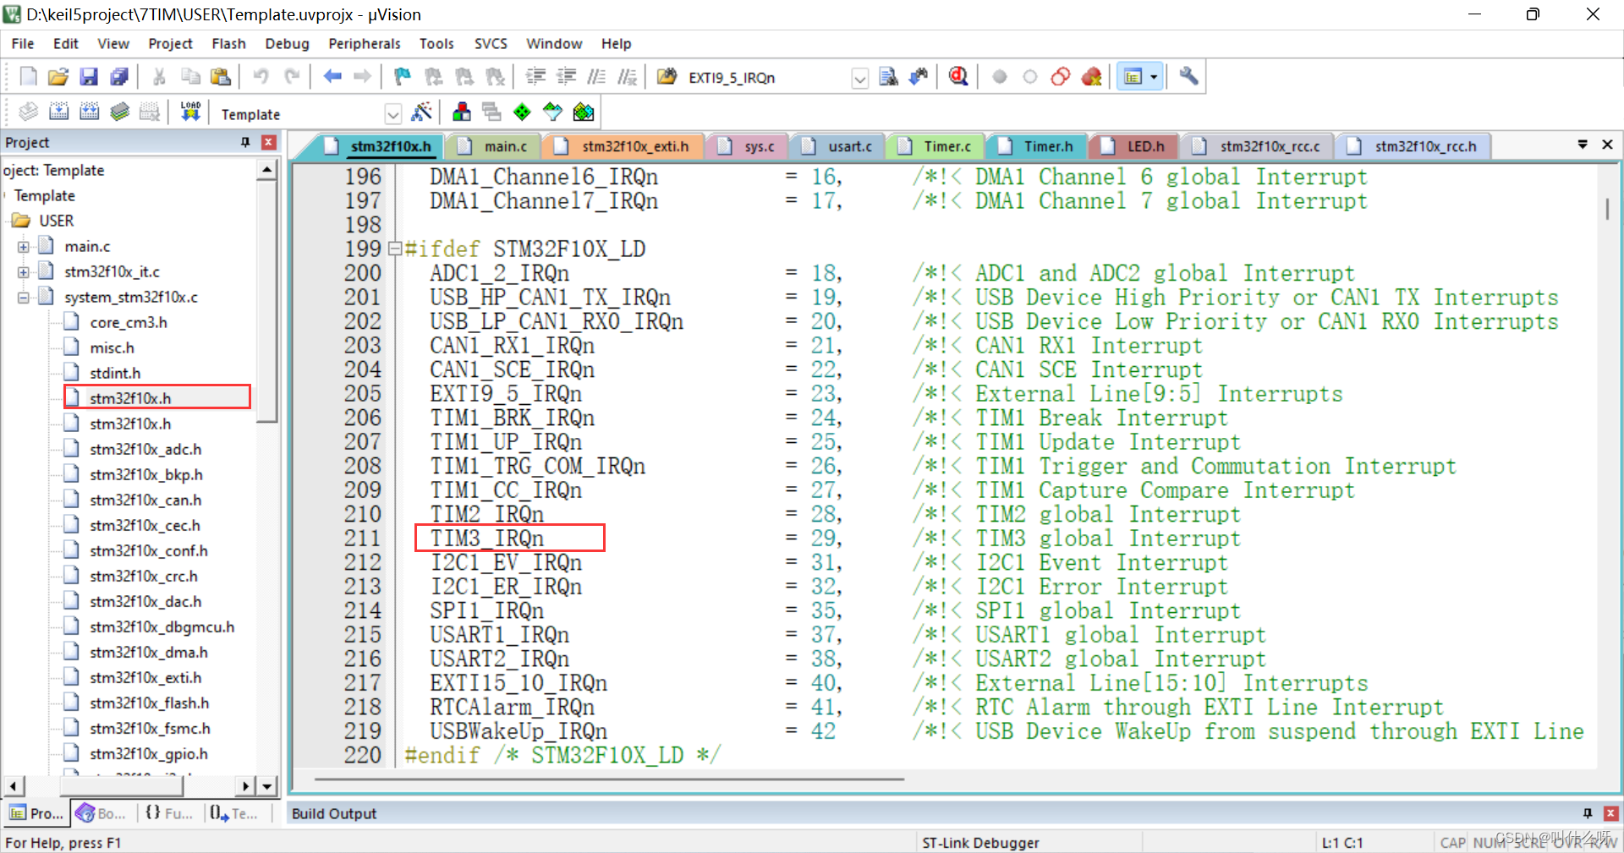This screenshot has height=853, width=1624.
Task: Open a file with folder icon
Action: (x=58, y=77)
